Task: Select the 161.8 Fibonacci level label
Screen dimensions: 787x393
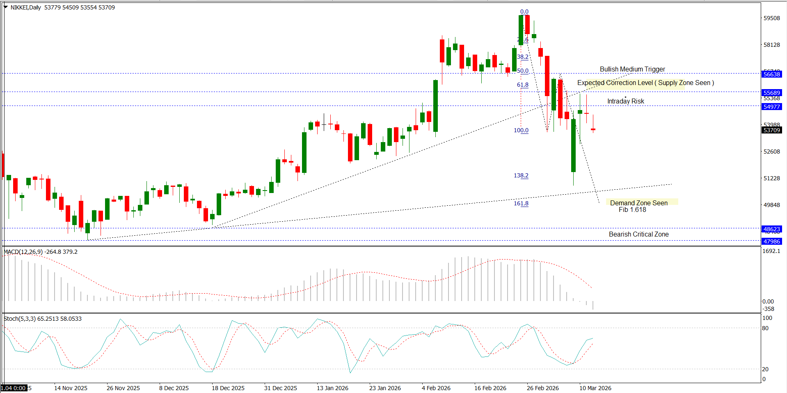Action: click(521, 203)
